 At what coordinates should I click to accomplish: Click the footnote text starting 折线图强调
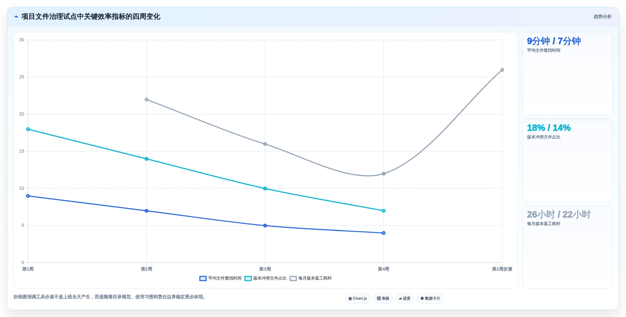pos(110,297)
